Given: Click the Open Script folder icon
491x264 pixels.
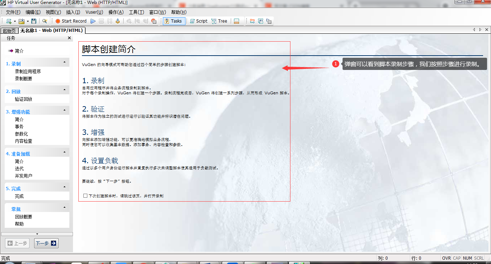Looking at the screenshot, I should (22, 21).
